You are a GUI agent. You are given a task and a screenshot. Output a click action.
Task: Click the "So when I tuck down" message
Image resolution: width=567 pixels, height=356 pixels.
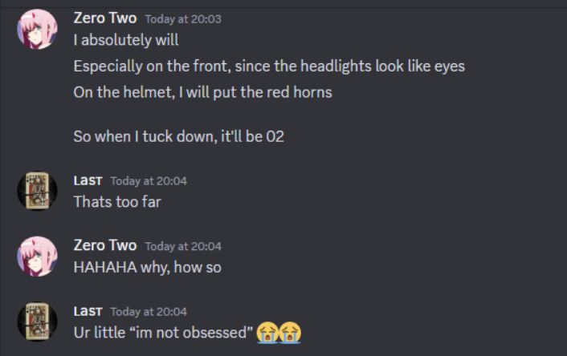[x=178, y=136]
